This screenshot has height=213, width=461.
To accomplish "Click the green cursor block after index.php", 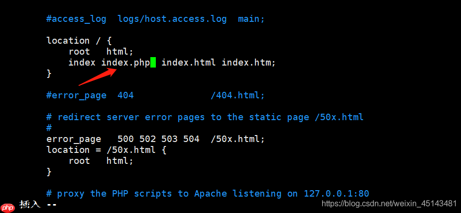I will (153, 63).
